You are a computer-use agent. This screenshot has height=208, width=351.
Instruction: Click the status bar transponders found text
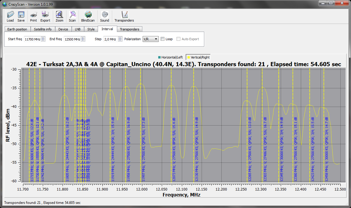click(x=42, y=203)
